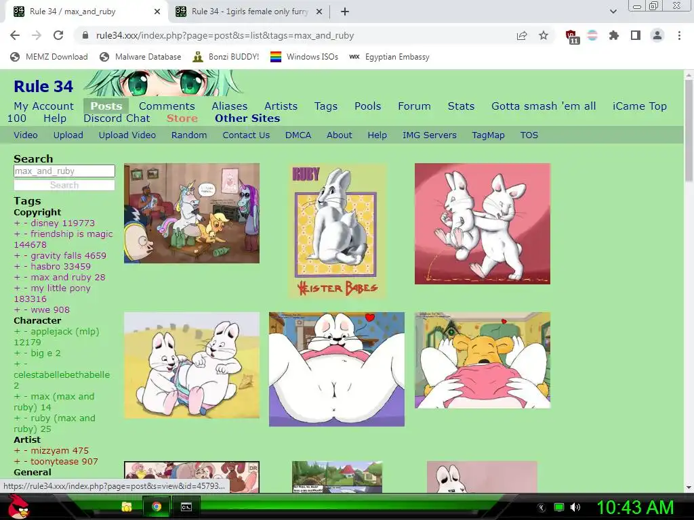Open the Egyptian Embassy bookmark

[x=389, y=57]
